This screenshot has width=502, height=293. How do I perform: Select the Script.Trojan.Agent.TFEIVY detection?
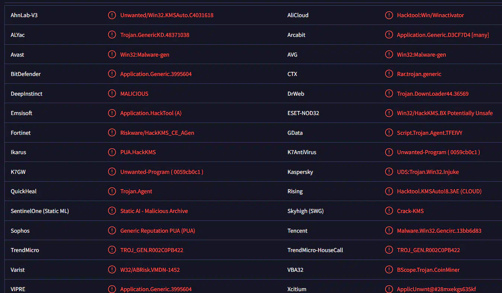430,133
